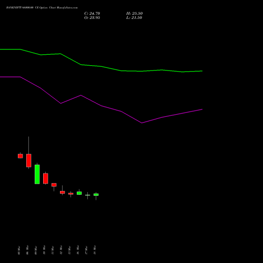Image resolution: width=263 pixels, height=263 pixels.
Task: Click the open value O: 23.95
Action: coord(92,18)
